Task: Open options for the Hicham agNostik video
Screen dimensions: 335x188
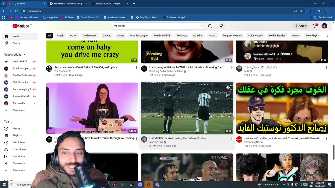Action: pos(327,138)
